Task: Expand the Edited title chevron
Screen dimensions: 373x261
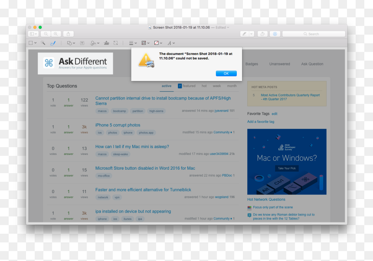Action: click(228, 27)
